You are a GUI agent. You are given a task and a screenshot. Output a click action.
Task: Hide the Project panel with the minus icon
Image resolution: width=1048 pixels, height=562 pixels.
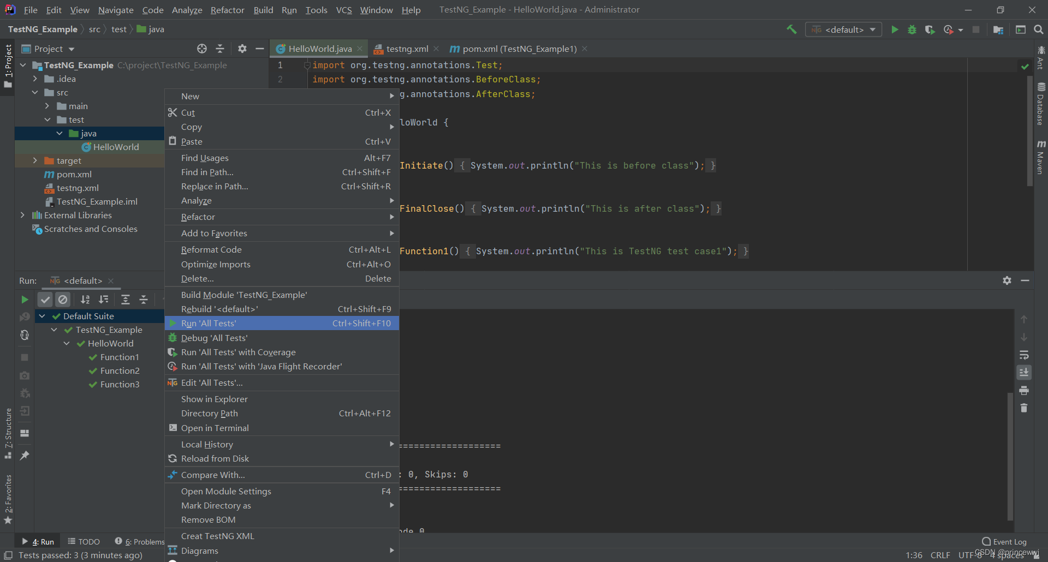click(260, 49)
